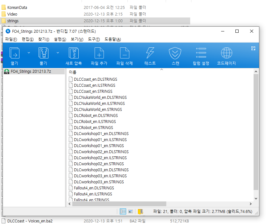Click the file icon beside Fallout4_en.DLSTRINGS
The height and width of the screenshot is (224, 266).
coord(71,188)
